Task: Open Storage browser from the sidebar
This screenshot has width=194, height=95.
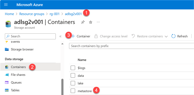Action: coord(22,49)
